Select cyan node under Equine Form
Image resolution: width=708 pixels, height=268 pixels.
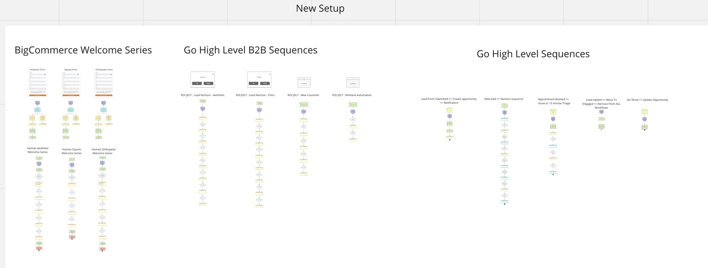point(70,110)
